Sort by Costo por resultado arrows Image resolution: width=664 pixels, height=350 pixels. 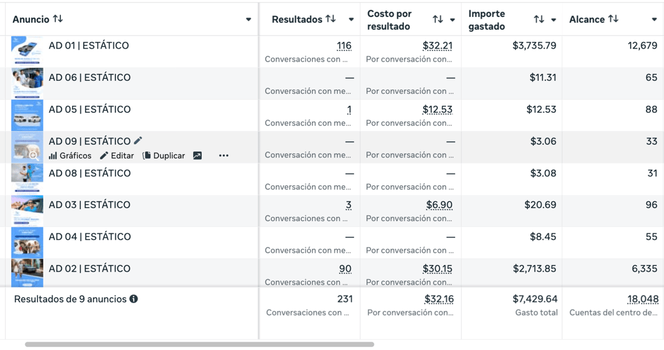pos(438,19)
